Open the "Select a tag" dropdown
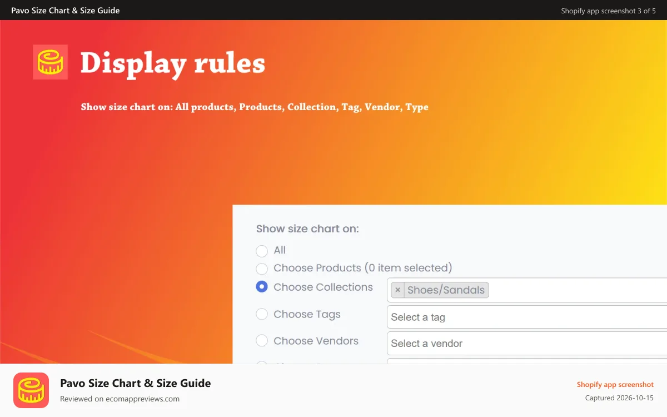 pyautogui.click(x=527, y=317)
